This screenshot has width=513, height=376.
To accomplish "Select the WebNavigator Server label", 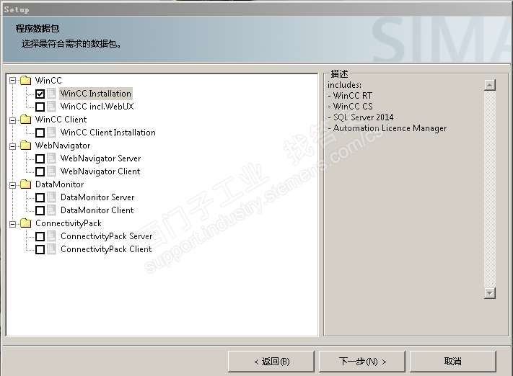I will (x=101, y=158).
